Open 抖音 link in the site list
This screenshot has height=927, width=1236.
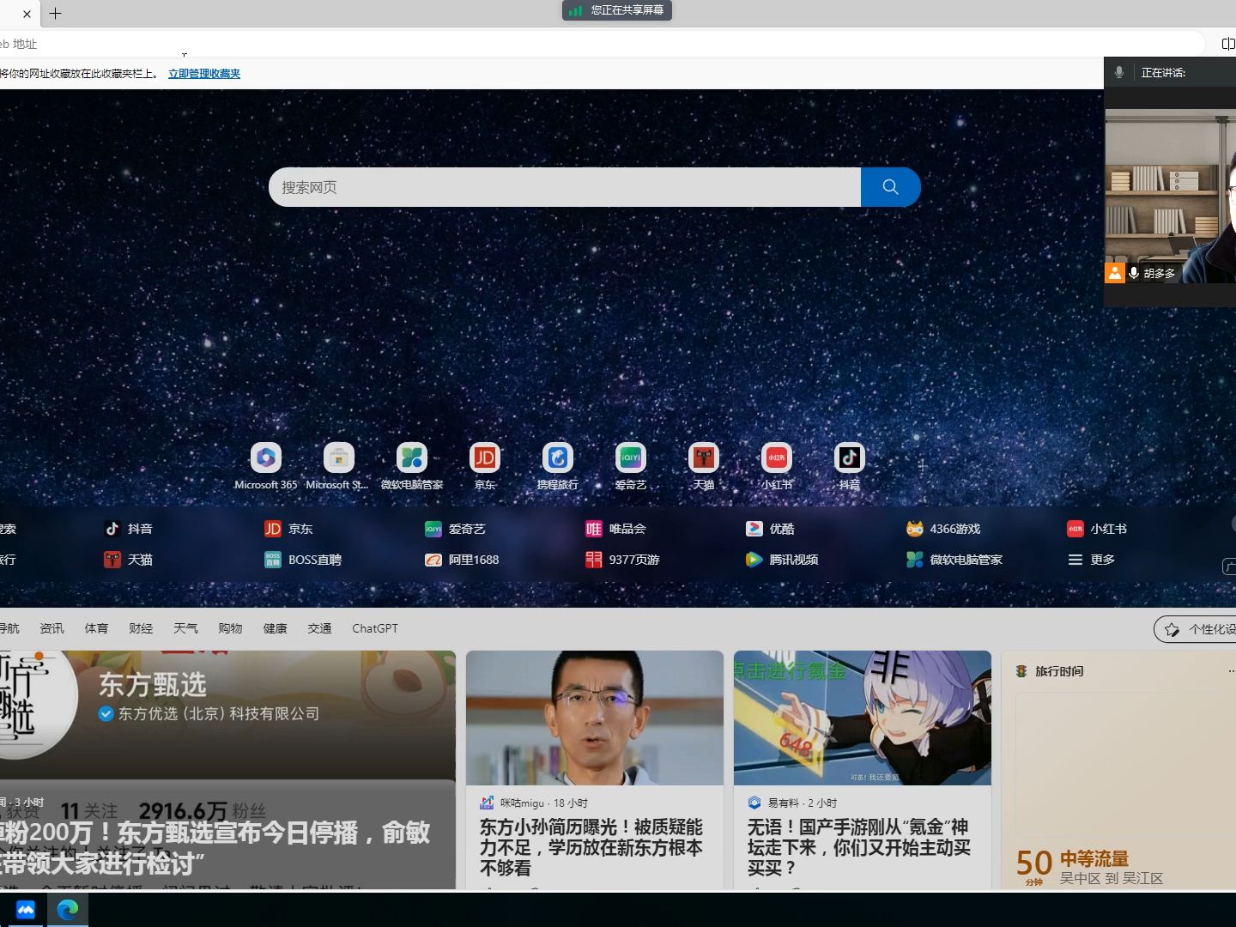pyautogui.click(x=129, y=529)
